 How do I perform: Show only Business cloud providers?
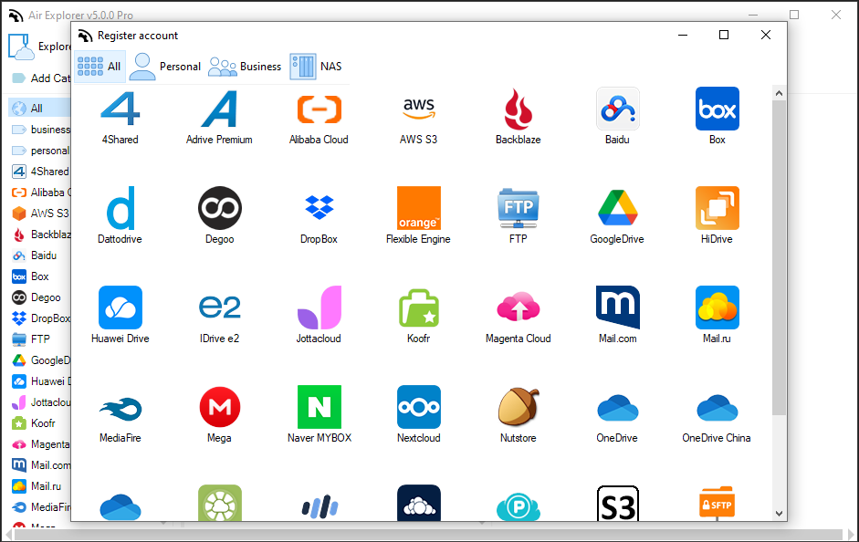245,67
